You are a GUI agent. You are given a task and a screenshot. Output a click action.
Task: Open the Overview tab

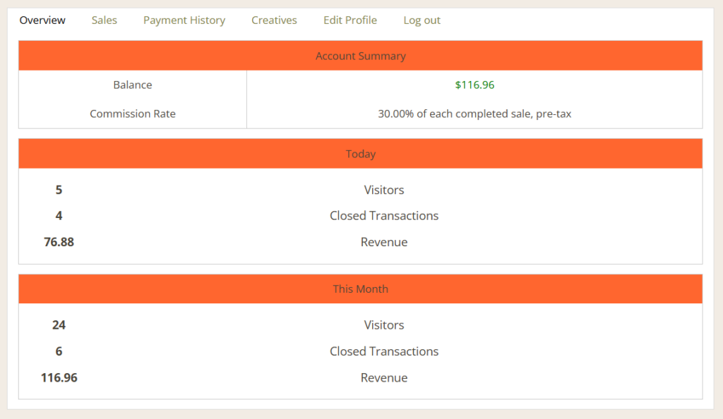coord(42,20)
